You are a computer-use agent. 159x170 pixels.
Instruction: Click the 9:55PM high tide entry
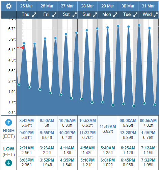47,135
